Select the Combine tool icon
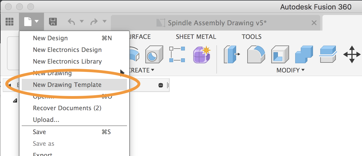The width and height of the screenshot is (362, 156). coord(304,54)
